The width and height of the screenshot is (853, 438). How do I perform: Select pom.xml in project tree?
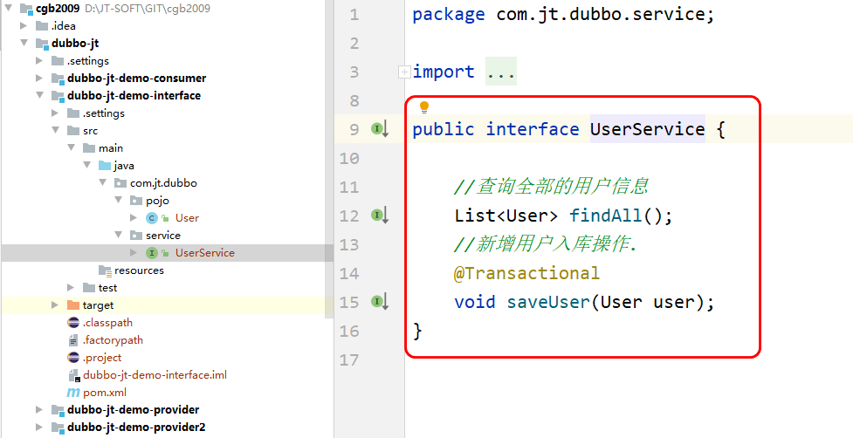coord(105,393)
